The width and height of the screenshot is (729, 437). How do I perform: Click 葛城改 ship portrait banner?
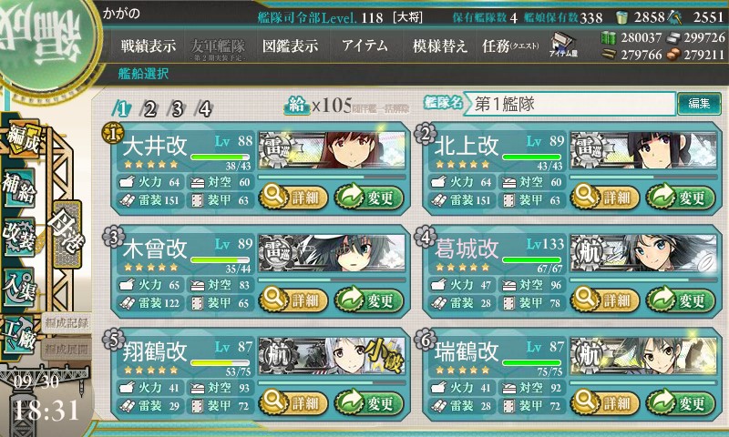tap(643, 253)
